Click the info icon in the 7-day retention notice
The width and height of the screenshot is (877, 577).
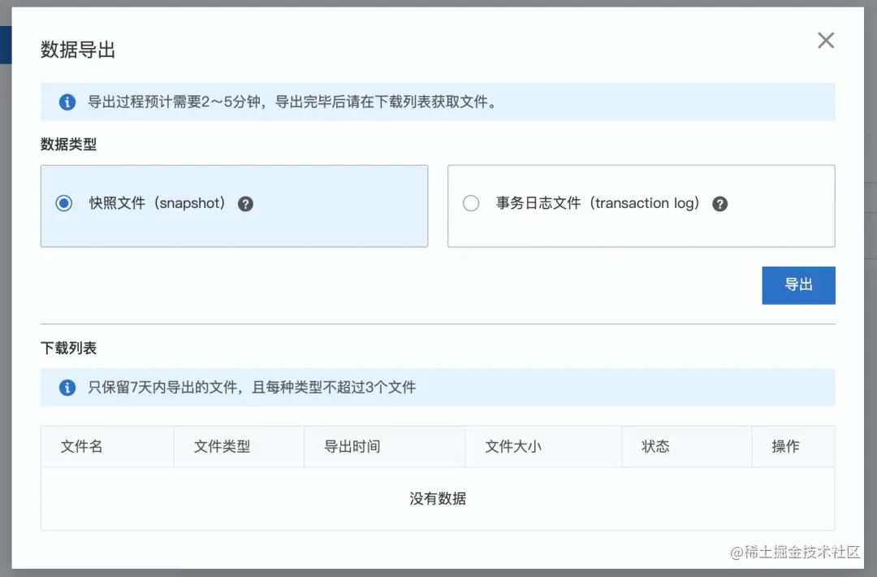(67, 388)
